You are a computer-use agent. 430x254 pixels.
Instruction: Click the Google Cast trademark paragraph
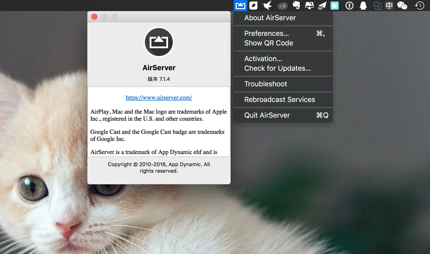157,135
